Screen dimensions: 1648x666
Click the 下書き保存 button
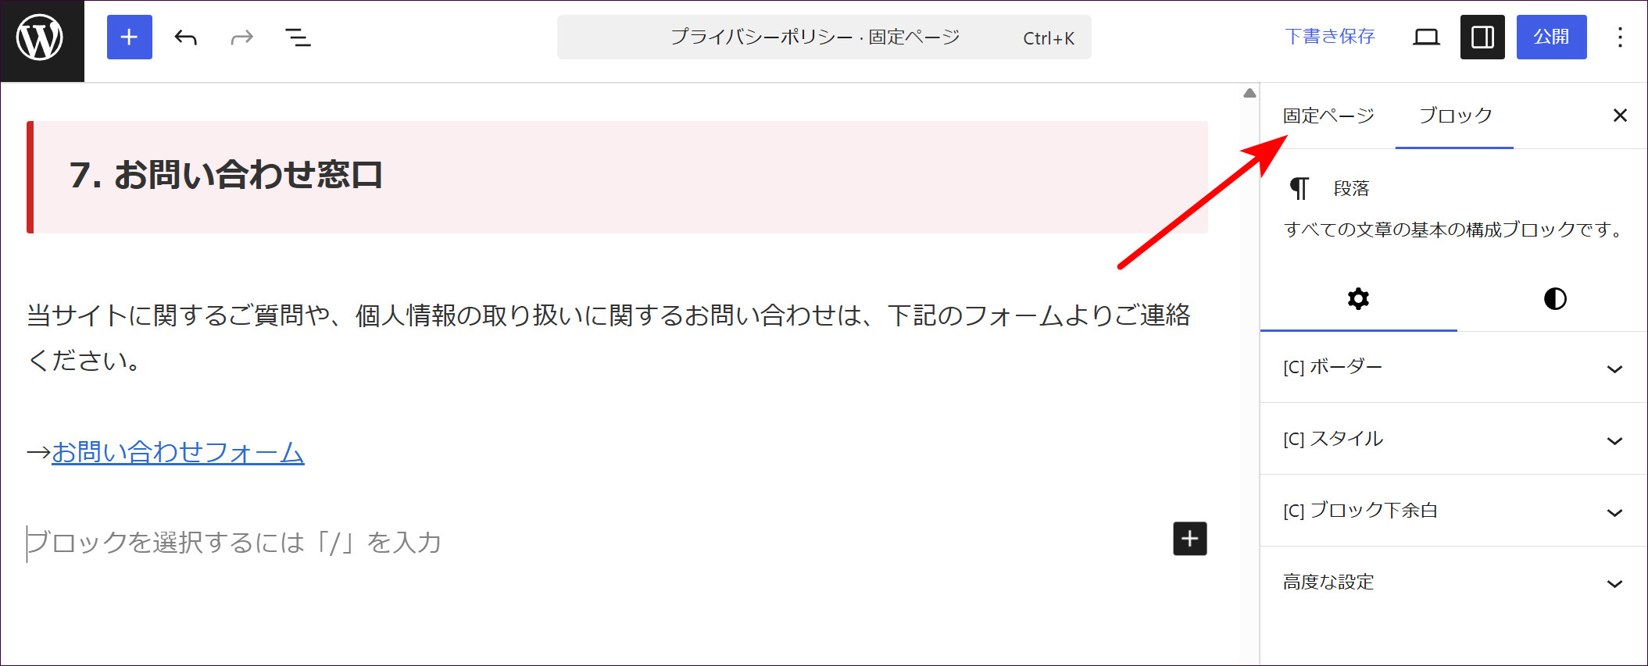point(1330,37)
